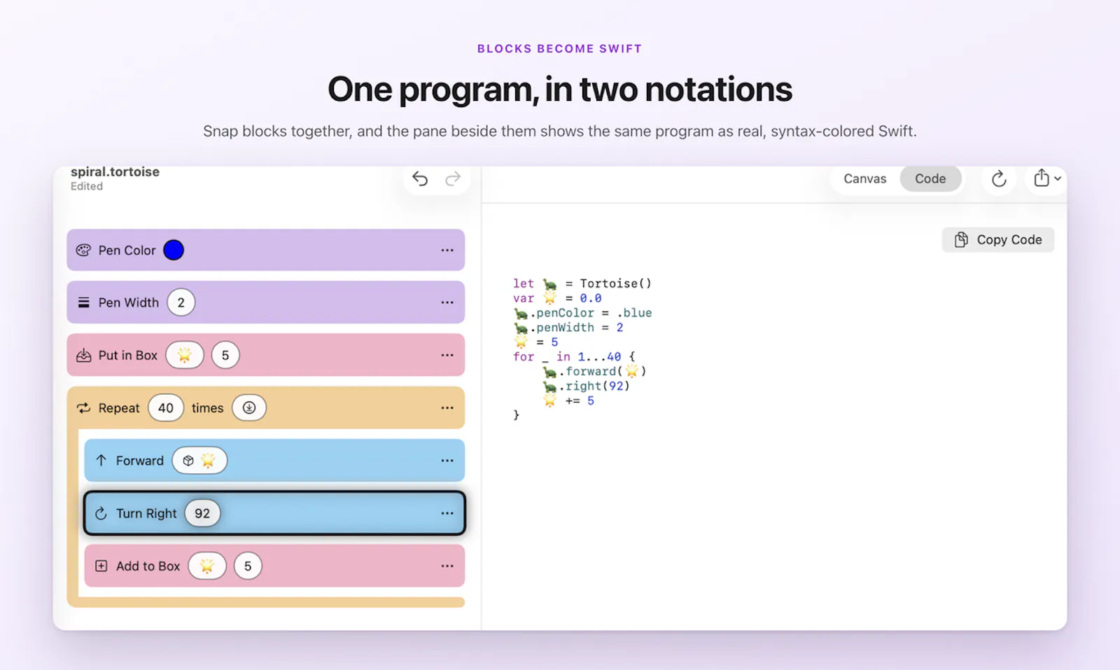The height and width of the screenshot is (670, 1120).
Task: Click the '.right(92)' code line
Action: click(587, 386)
